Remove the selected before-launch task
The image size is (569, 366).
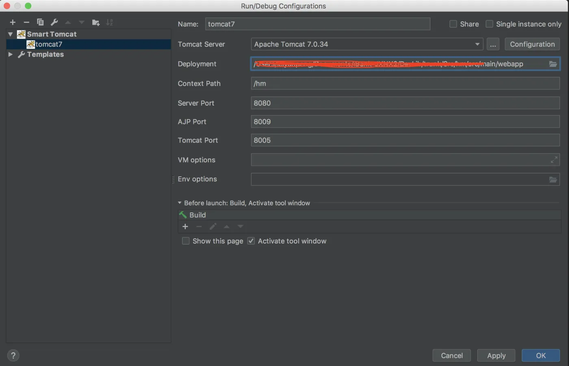pos(199,227)
